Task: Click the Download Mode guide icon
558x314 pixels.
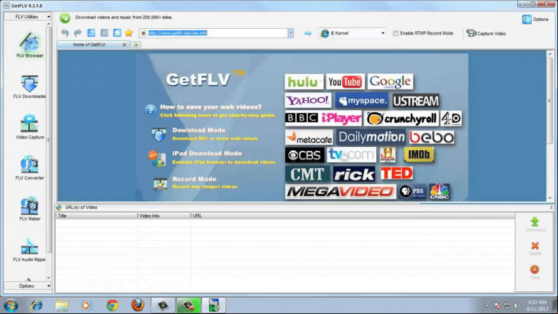Action: click(159, 134)
